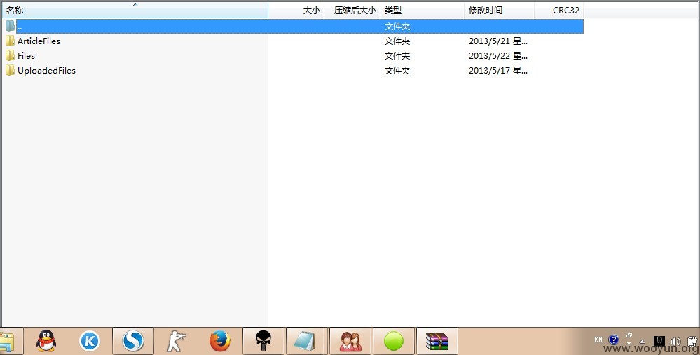700x355 pixels.
Task: Select the parent folder '..' icon
Action: click(x=10, y=26)
